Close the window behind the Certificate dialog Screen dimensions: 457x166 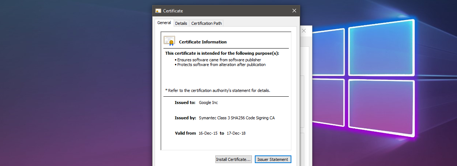pyautogui.click(x=304, y=31)
